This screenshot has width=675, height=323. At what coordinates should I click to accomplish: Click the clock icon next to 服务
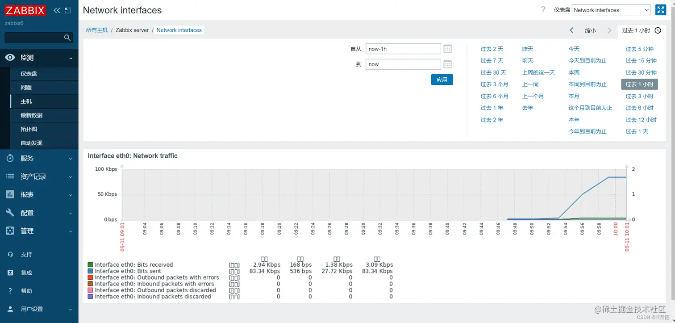click(x=10, y=158)
